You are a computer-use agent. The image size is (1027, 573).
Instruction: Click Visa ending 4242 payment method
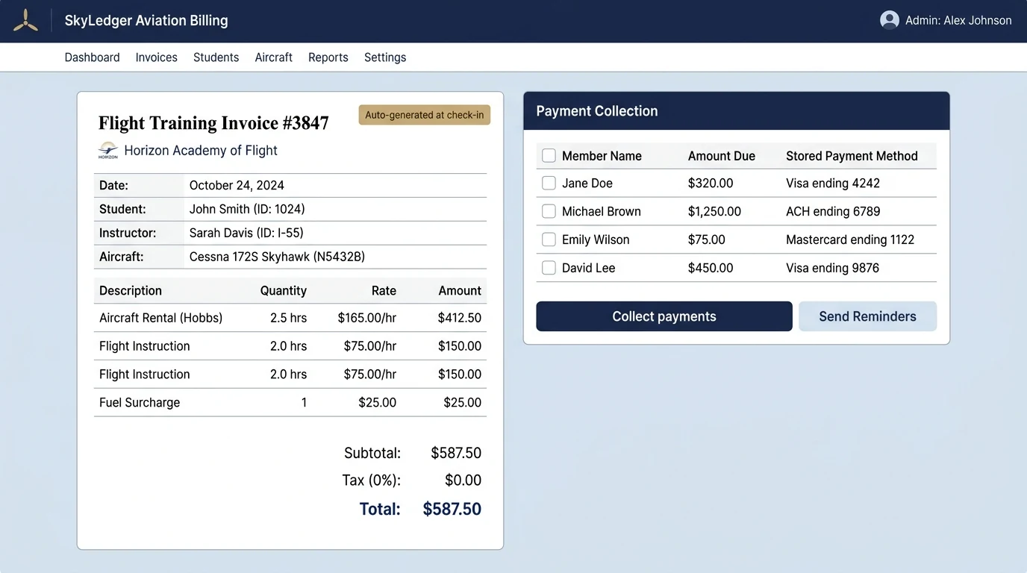point(833,183)
